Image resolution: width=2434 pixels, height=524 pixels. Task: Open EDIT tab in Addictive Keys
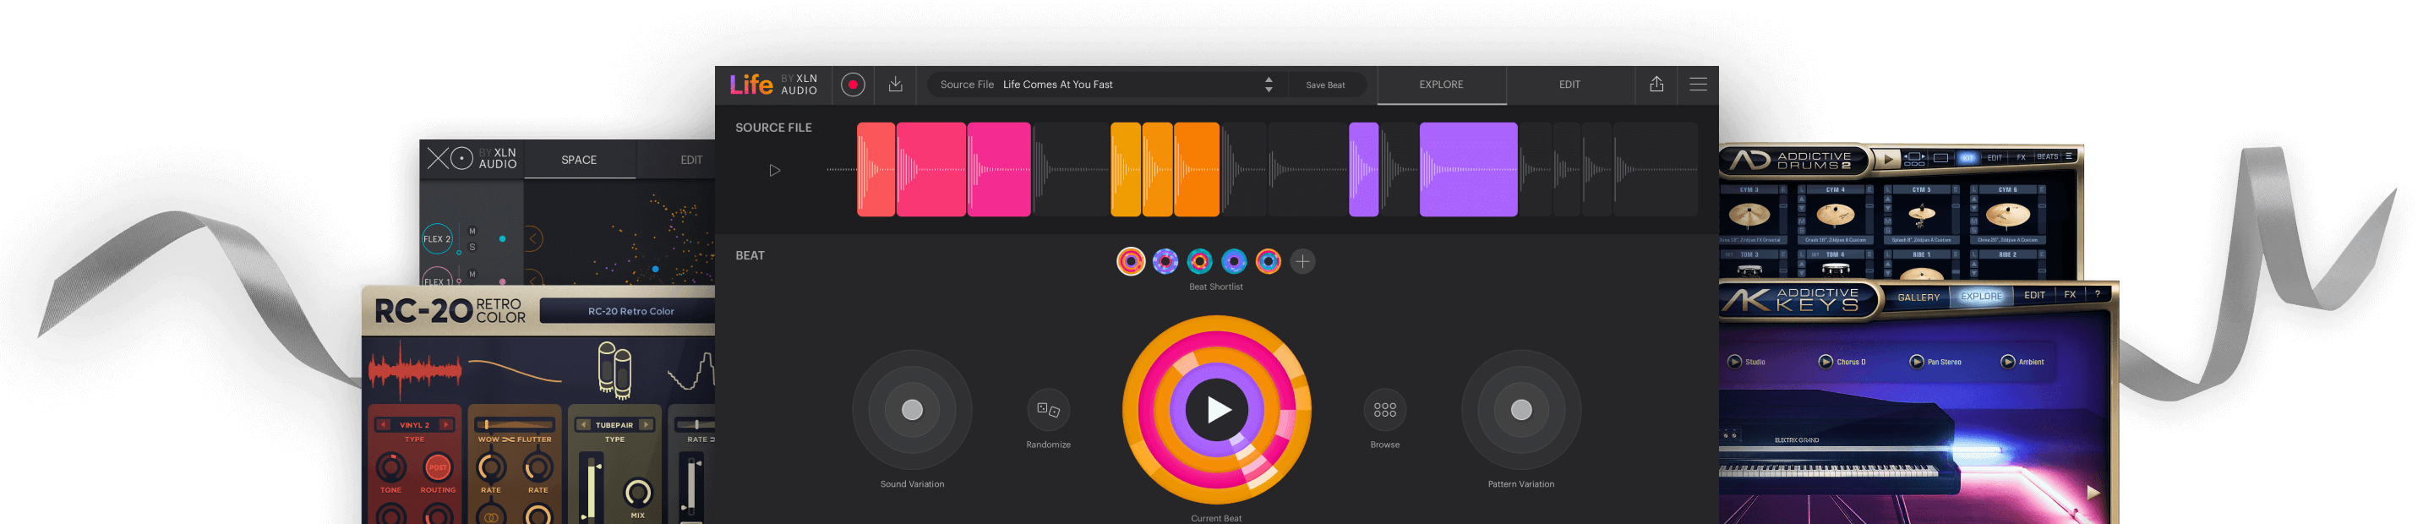pos(2033,296)
